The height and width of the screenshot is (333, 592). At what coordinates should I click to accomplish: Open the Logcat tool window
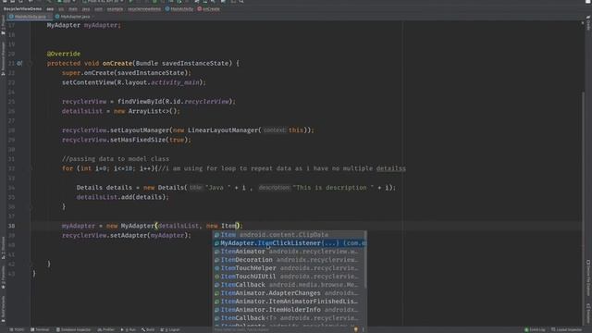pos(170,329)
